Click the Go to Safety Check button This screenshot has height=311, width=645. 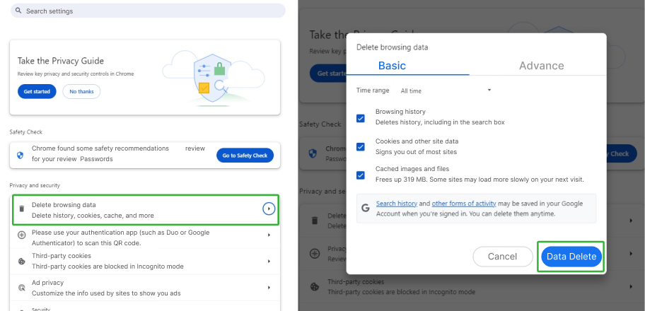pyautogui.click(x=245, y=155)
